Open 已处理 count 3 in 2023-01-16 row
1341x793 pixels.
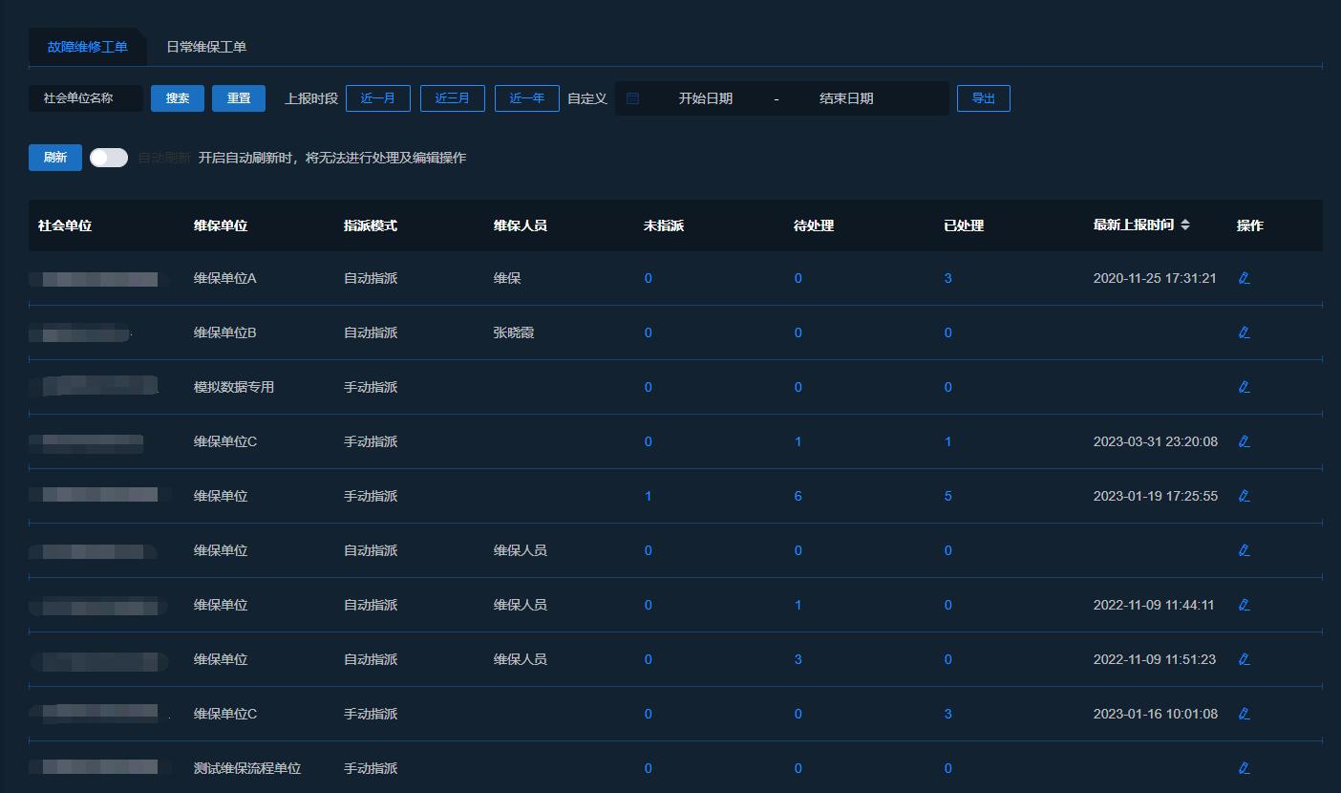click(947, 714)
